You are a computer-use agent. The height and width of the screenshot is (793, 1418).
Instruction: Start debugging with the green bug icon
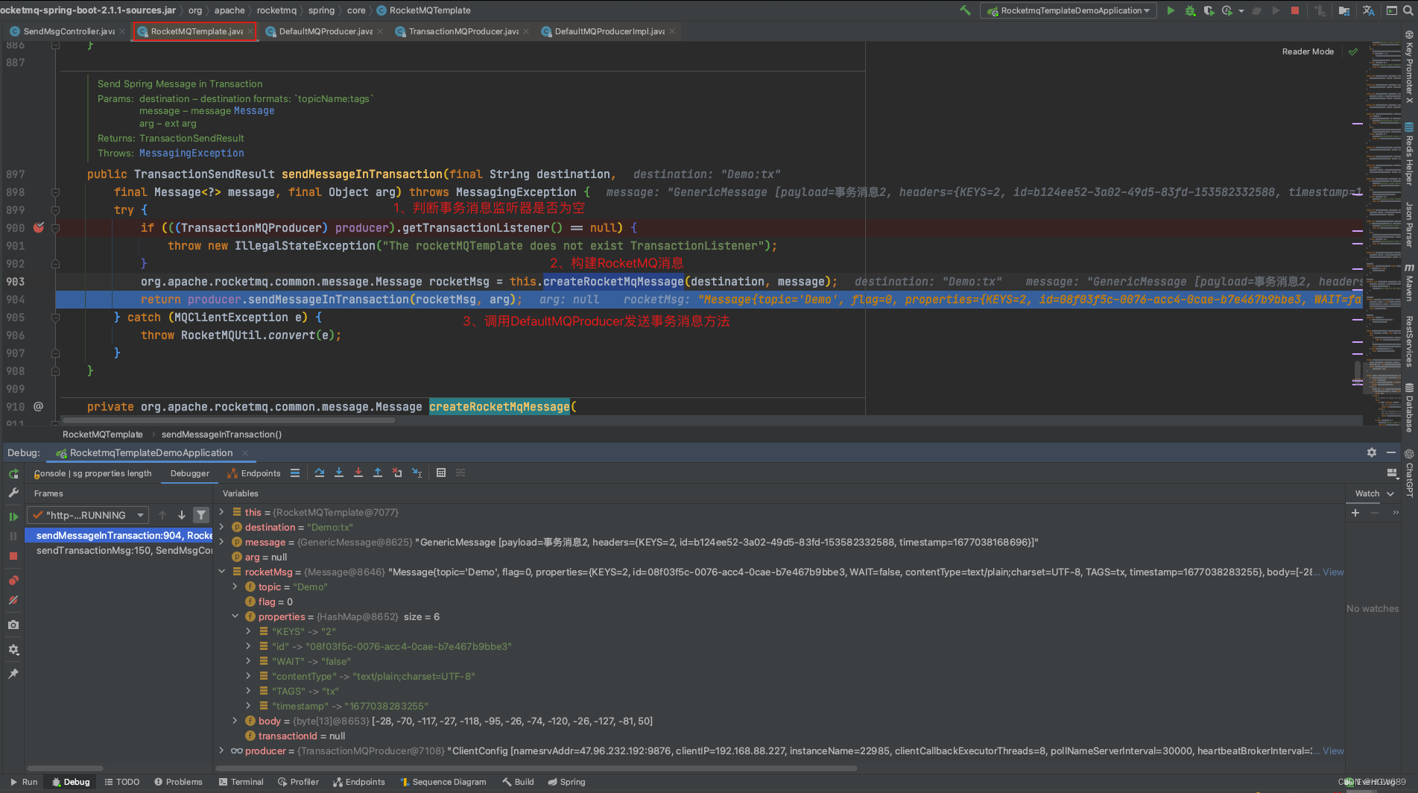coord(1190,10)
